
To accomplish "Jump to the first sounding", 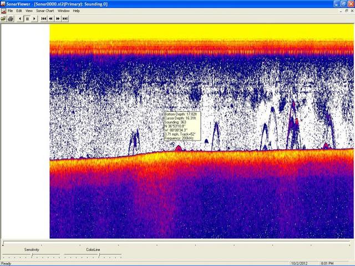I will tap(44, 18).
